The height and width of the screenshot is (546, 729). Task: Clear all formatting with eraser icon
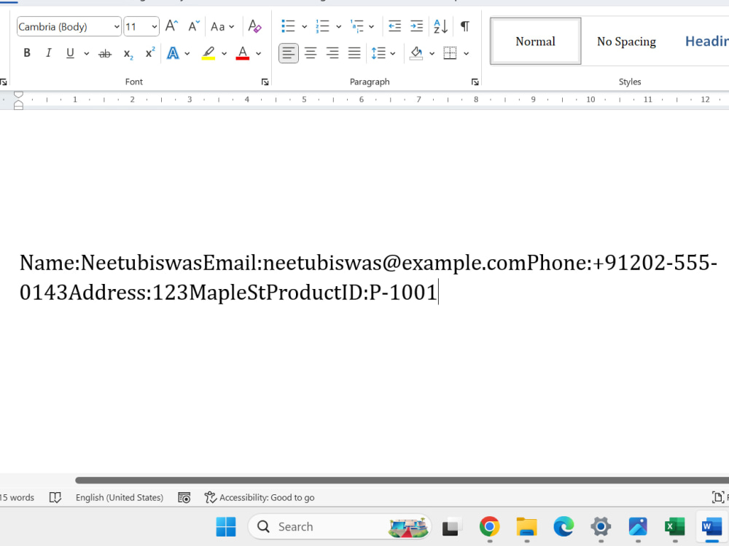pyautogui.click(x=254, y=26)
